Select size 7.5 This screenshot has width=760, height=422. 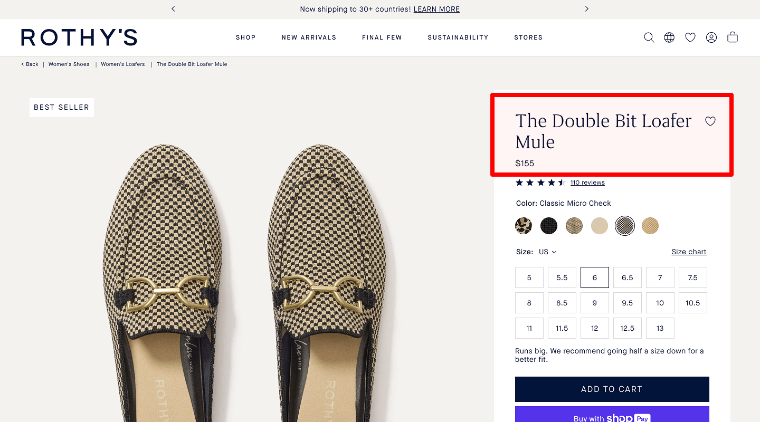(x=692, y=277)
